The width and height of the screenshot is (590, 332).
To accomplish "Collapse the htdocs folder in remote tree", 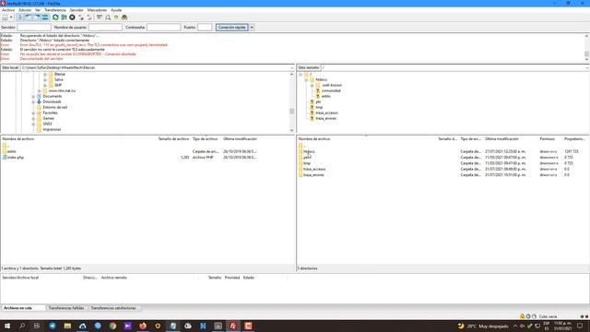I will click(306, 80).
